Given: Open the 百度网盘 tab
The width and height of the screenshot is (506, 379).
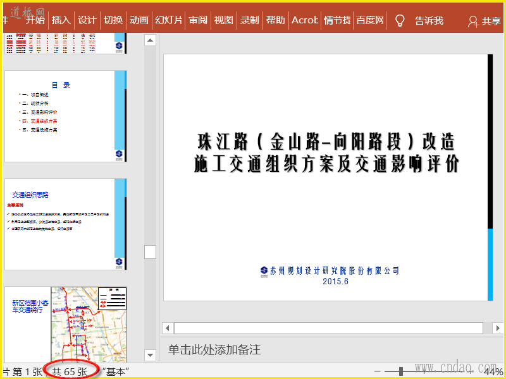Looking at the screenshot, I should pyautogui.click(x=370, y=20).
